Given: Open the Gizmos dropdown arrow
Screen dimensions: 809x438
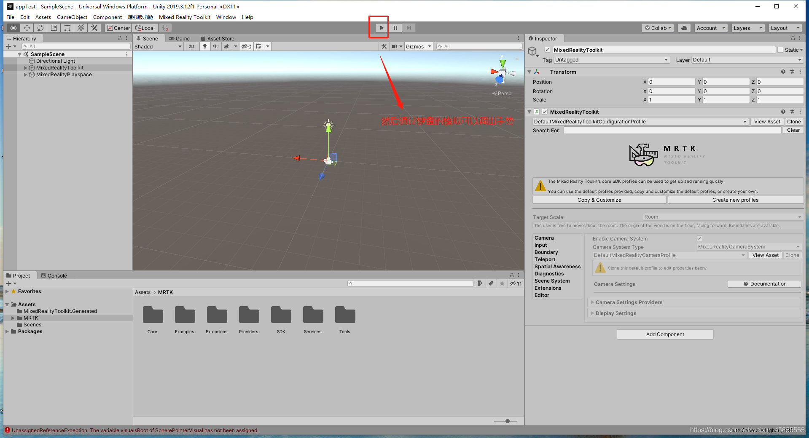Looking at the screenshot, I should click(430, 46).
